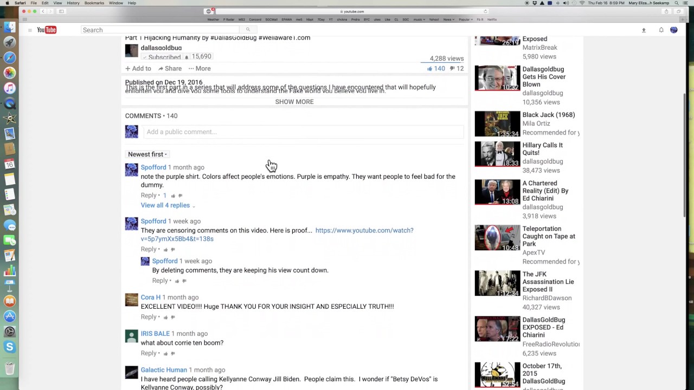Open News bookmarks folder dropdown

(448, 19)
